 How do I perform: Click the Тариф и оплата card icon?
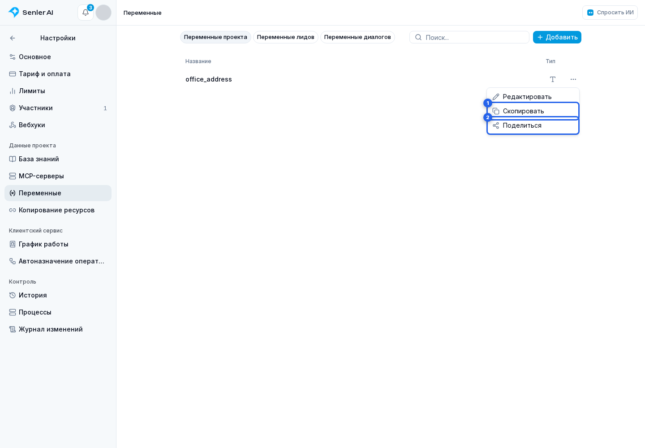coord(13,74)
